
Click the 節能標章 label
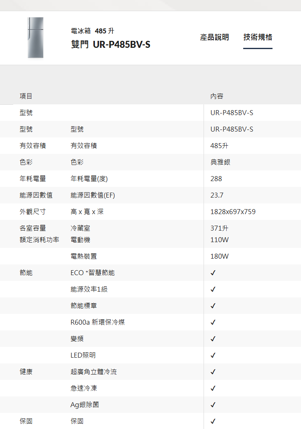(83, 306)
